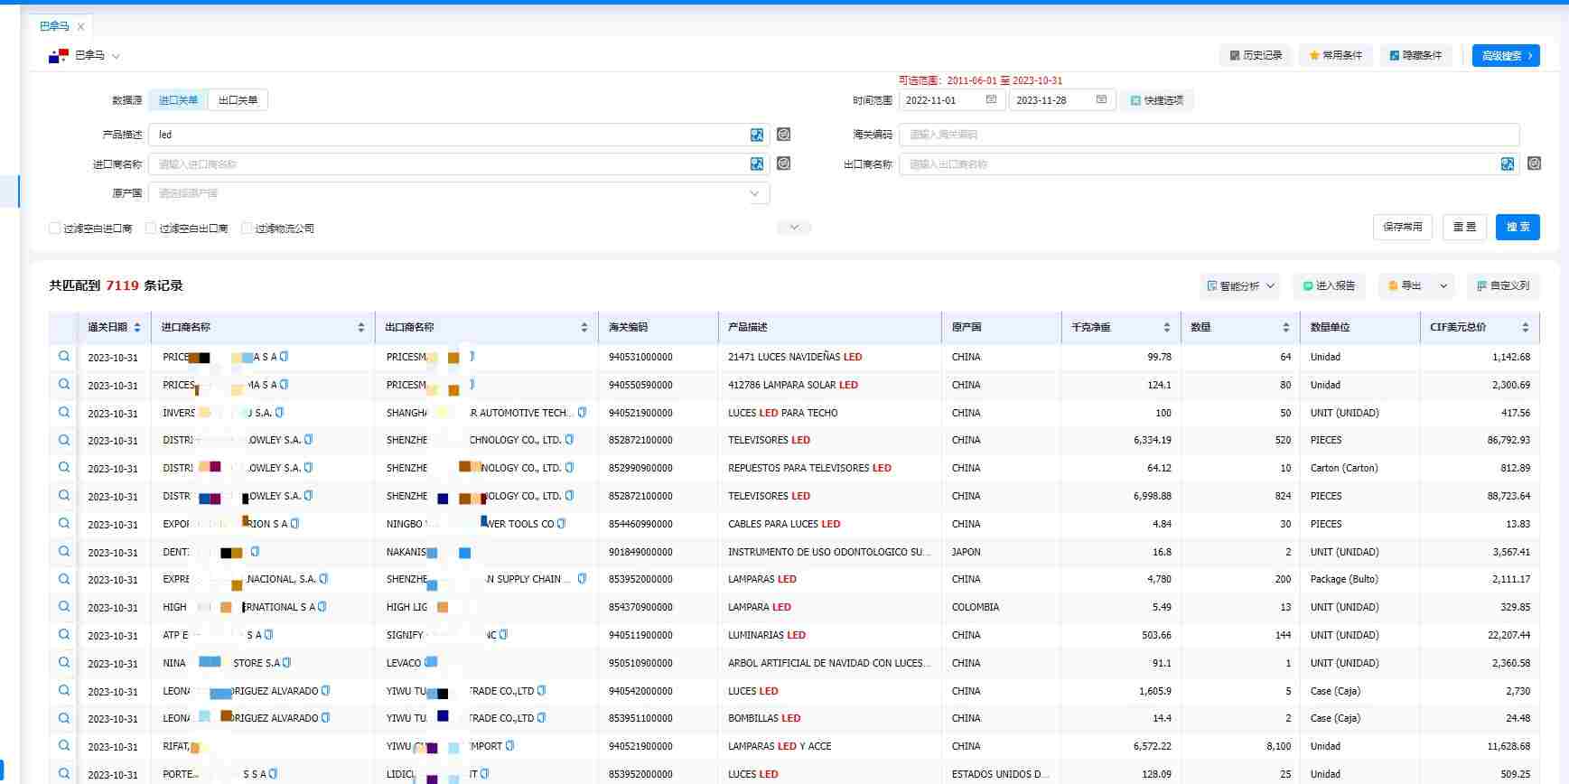Open details magnifier for CABLES PARA LUCES row
The height and width of the screenshot is (784, 1569).
(x=64, y=524)
